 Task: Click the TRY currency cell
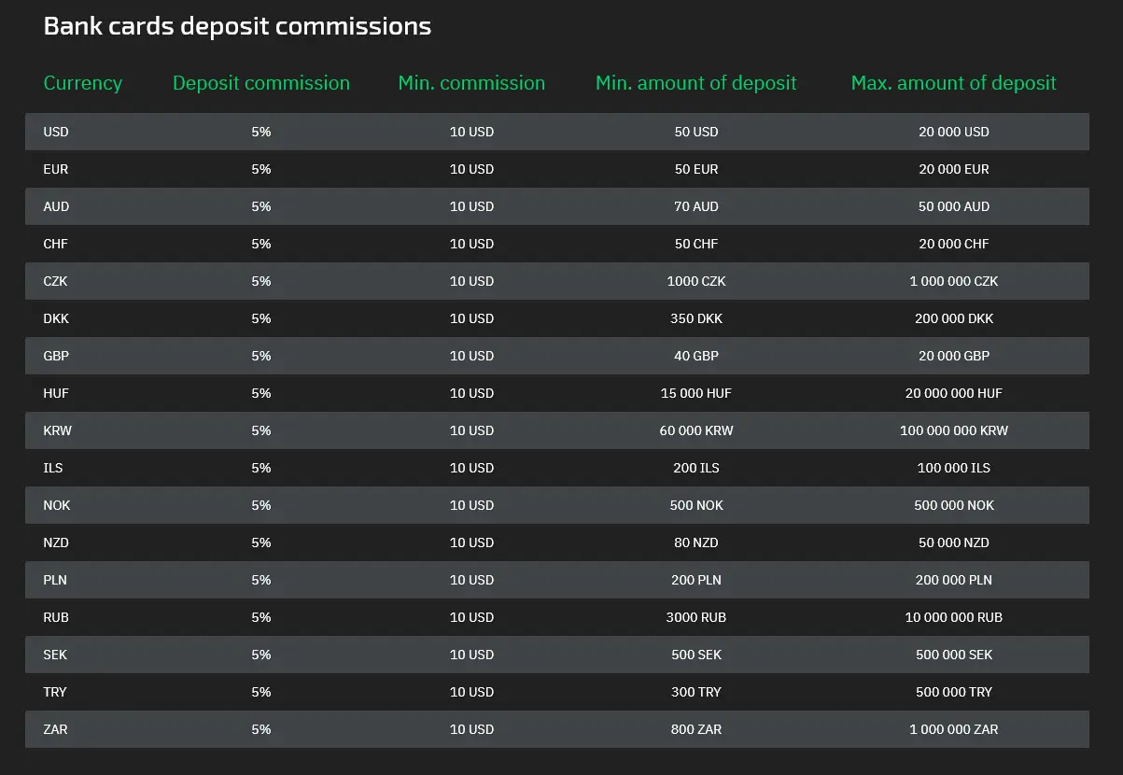tap(55, 692)
